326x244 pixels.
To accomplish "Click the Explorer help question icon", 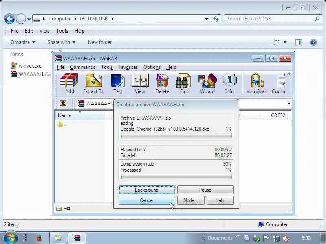I will [x=313, y=42].
